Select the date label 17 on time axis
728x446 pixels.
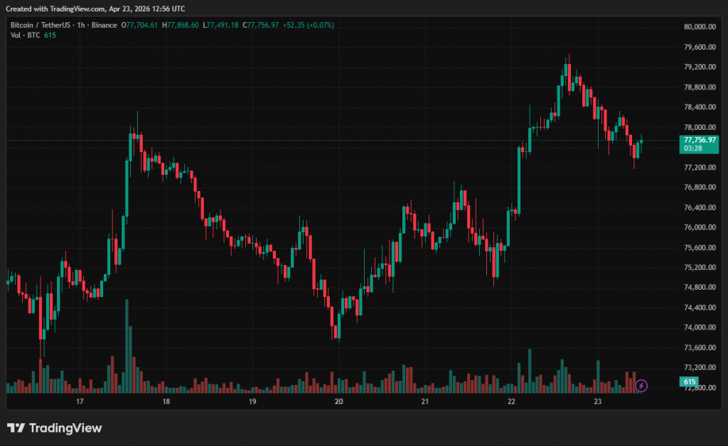[80, 401]
